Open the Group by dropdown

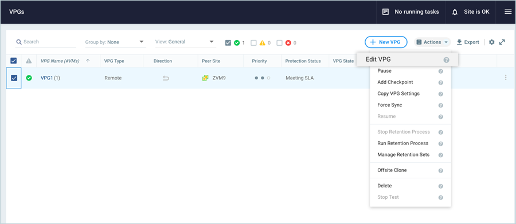pos(115,42)
